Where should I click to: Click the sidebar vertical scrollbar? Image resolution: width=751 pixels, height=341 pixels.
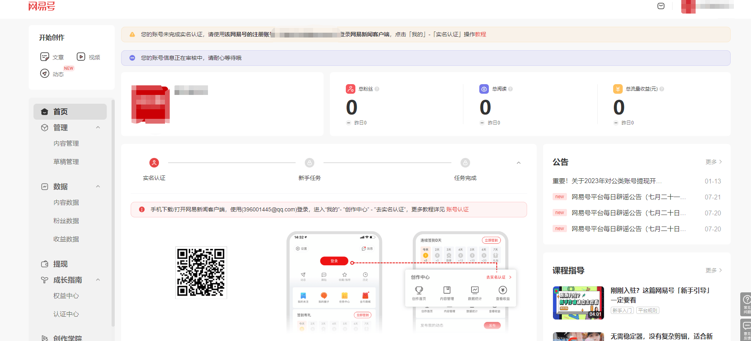[x=113, y=213]
